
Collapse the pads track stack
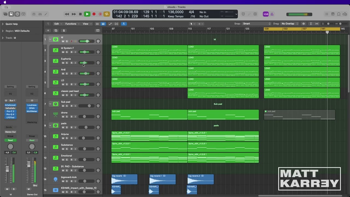coord(50,126)
